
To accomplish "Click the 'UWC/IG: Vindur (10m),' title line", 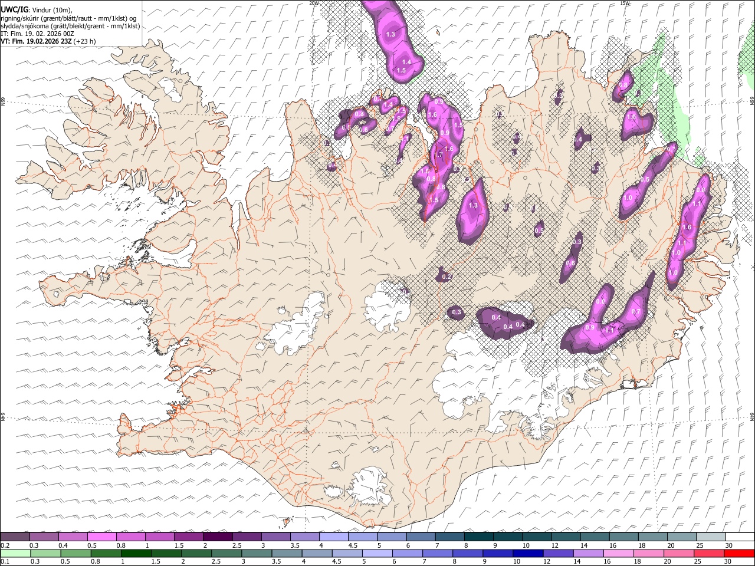I will pyautogui.click(x=37, y=10).
